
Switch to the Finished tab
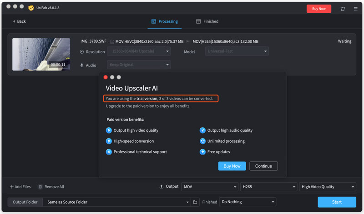coord(207,21)
